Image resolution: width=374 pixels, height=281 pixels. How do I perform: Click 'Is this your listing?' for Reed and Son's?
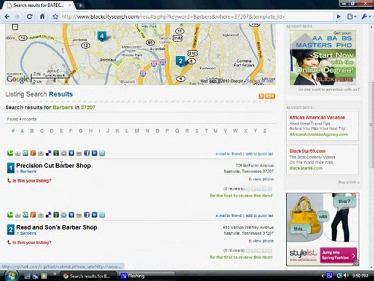coord(32,242)
